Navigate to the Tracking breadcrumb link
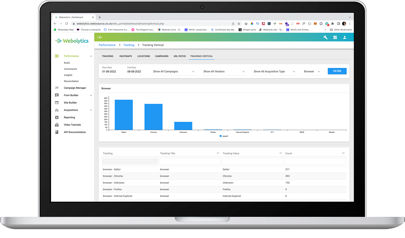 [x=128, y=45]
